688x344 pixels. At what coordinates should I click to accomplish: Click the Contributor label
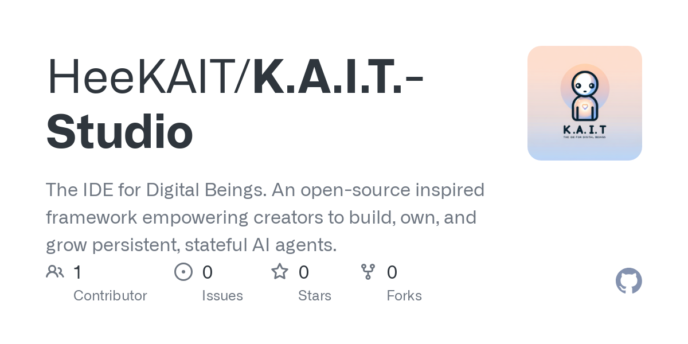(110, 296)
